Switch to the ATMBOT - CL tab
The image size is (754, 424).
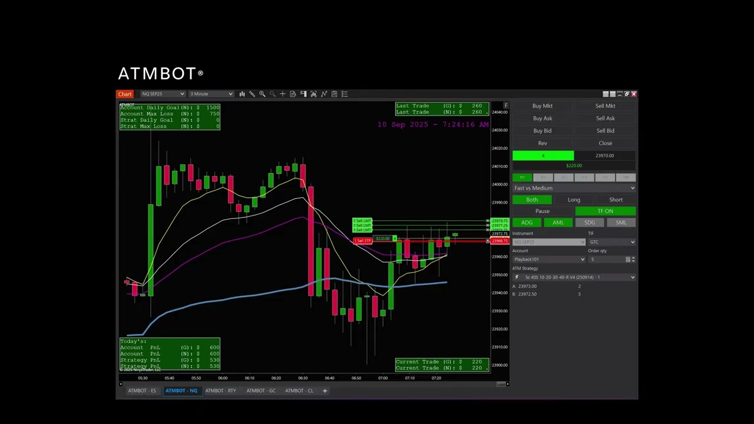pos(299,390)
